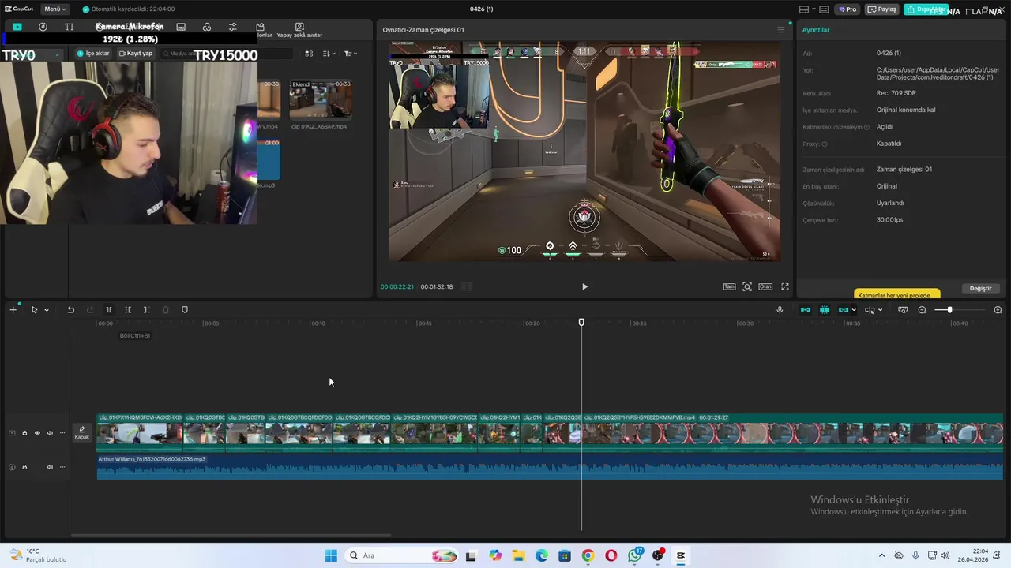Click the playhead marker on the ruler
Viewport: 1011px width, 568px height.
point(581,322)
